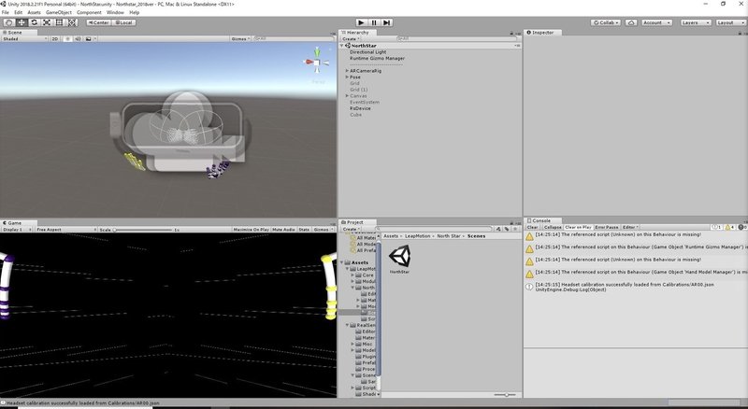Select the Scale tool

click(47, 22)
